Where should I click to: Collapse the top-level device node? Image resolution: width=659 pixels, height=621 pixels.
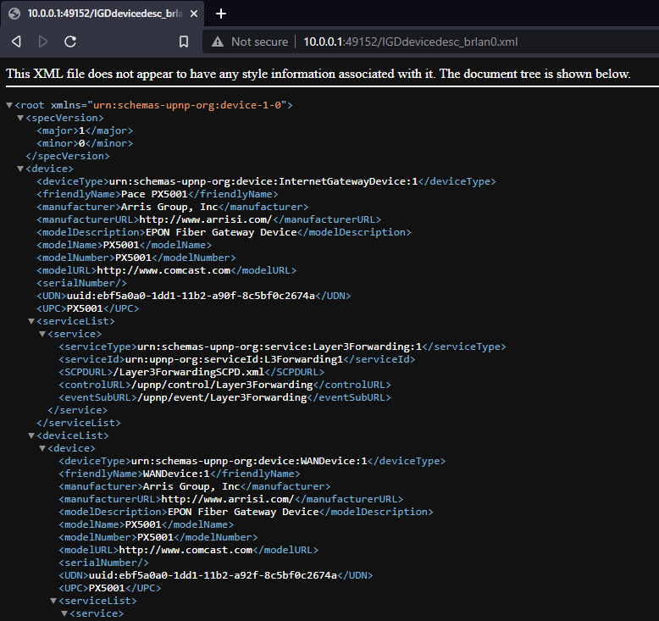[20, 169]
